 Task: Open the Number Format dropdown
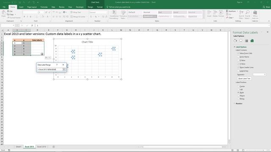[x=106, y=12]
